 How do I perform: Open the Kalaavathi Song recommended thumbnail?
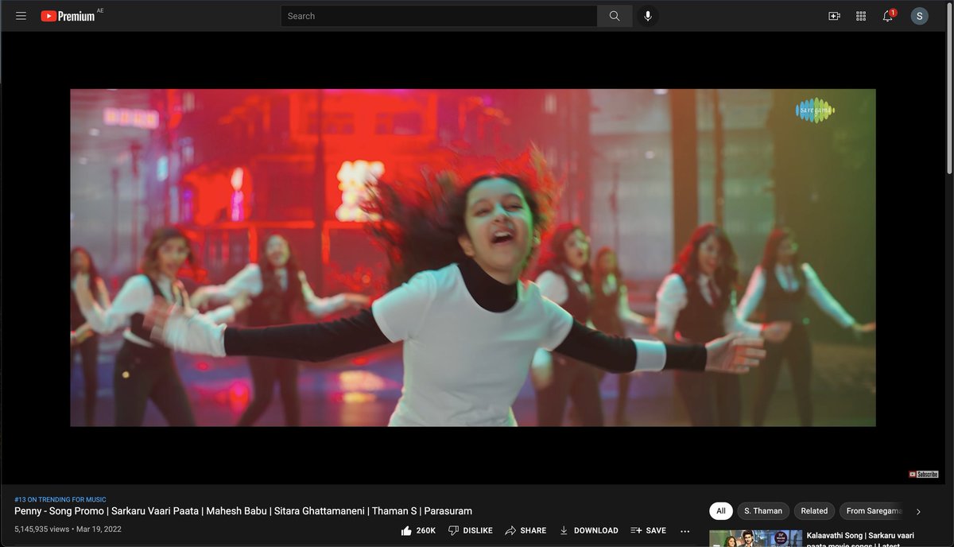tap(756, 538)
